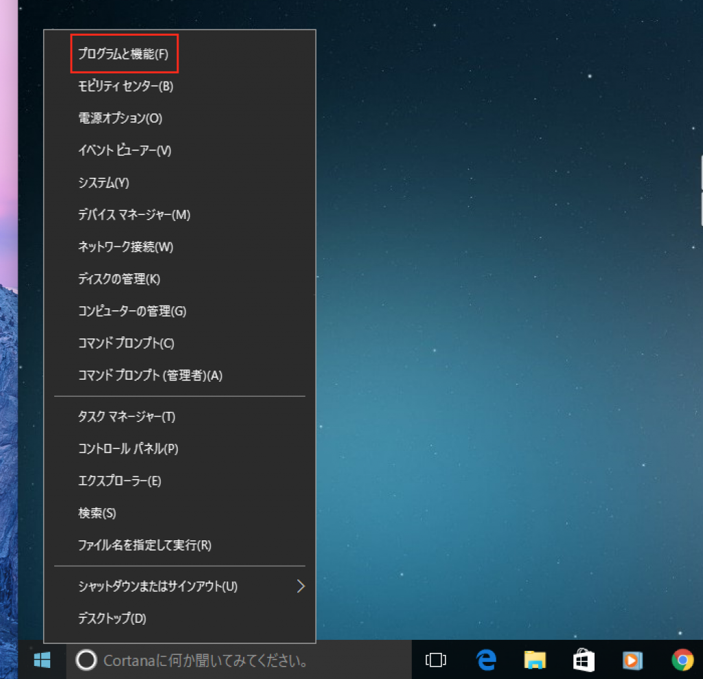Open File Explorer from the taskbar
The image size is (703, 679).
coord(534,660)
